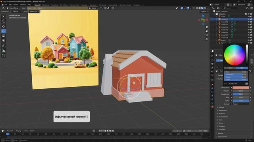Select the HSV color mode button
Screen dimensions: 254x142
point(242,68)
